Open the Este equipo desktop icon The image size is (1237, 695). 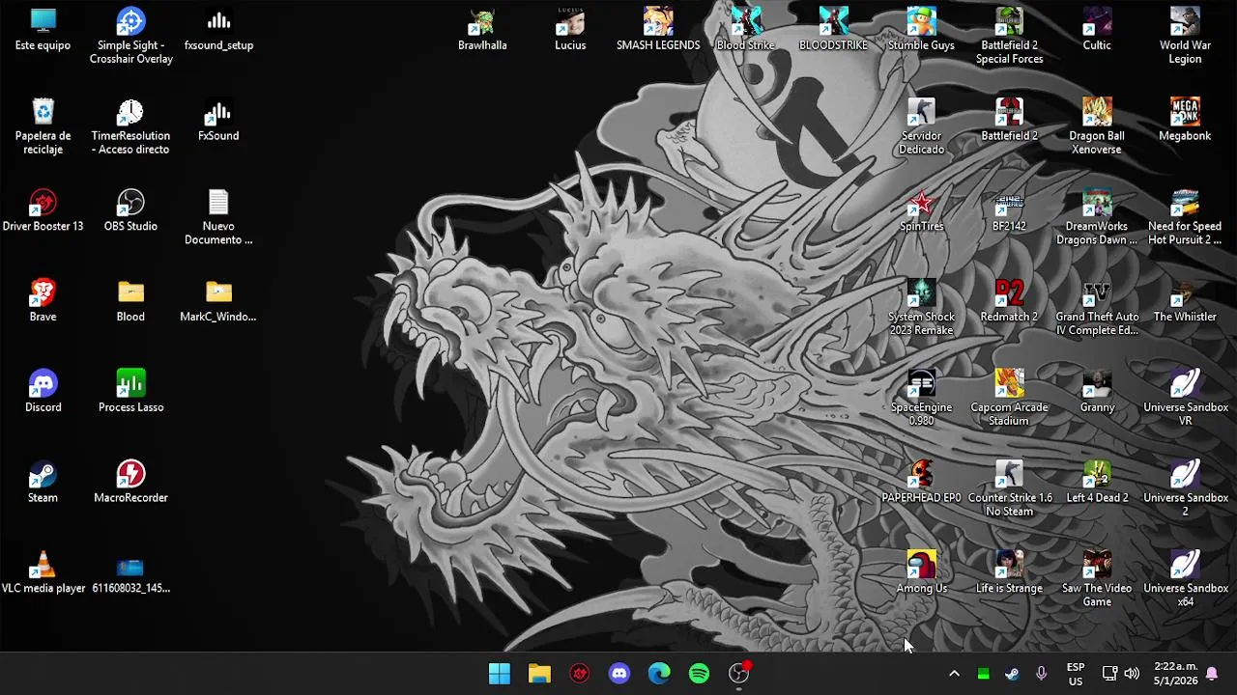(43, 30)
